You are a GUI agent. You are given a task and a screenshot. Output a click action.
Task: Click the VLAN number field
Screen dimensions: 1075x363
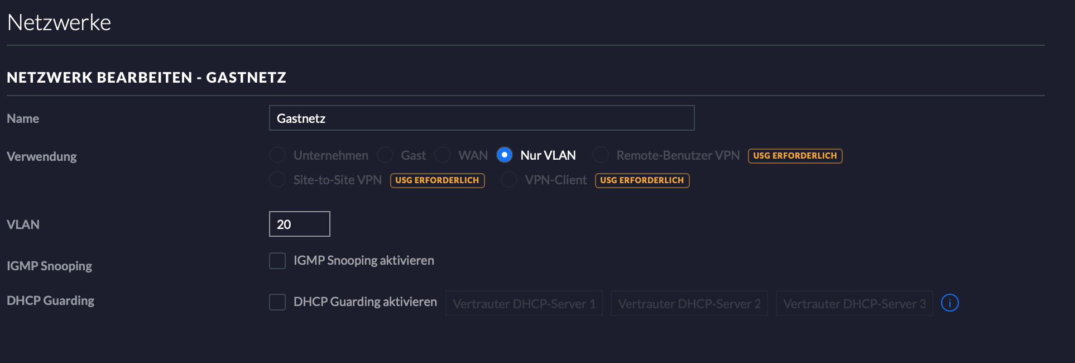coord(300,224)
